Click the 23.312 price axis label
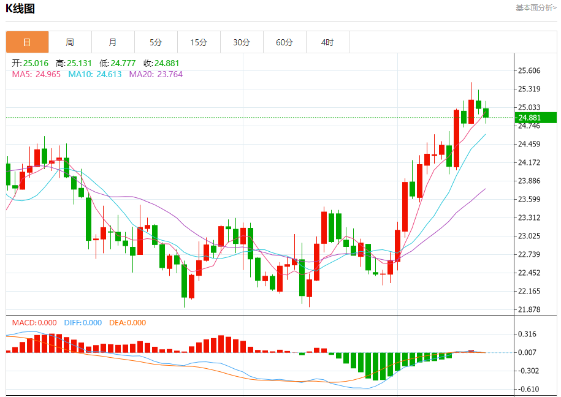 click(529, 217)
